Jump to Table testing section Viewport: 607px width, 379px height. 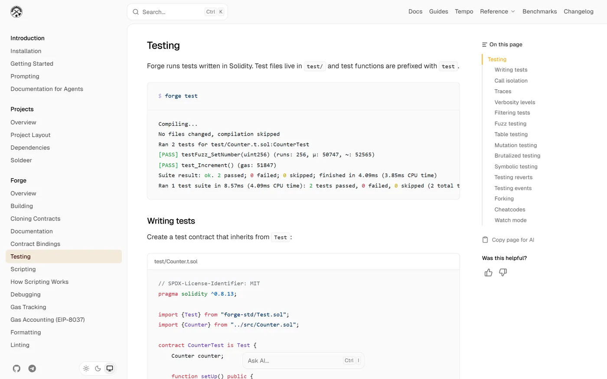coord(511,134)
